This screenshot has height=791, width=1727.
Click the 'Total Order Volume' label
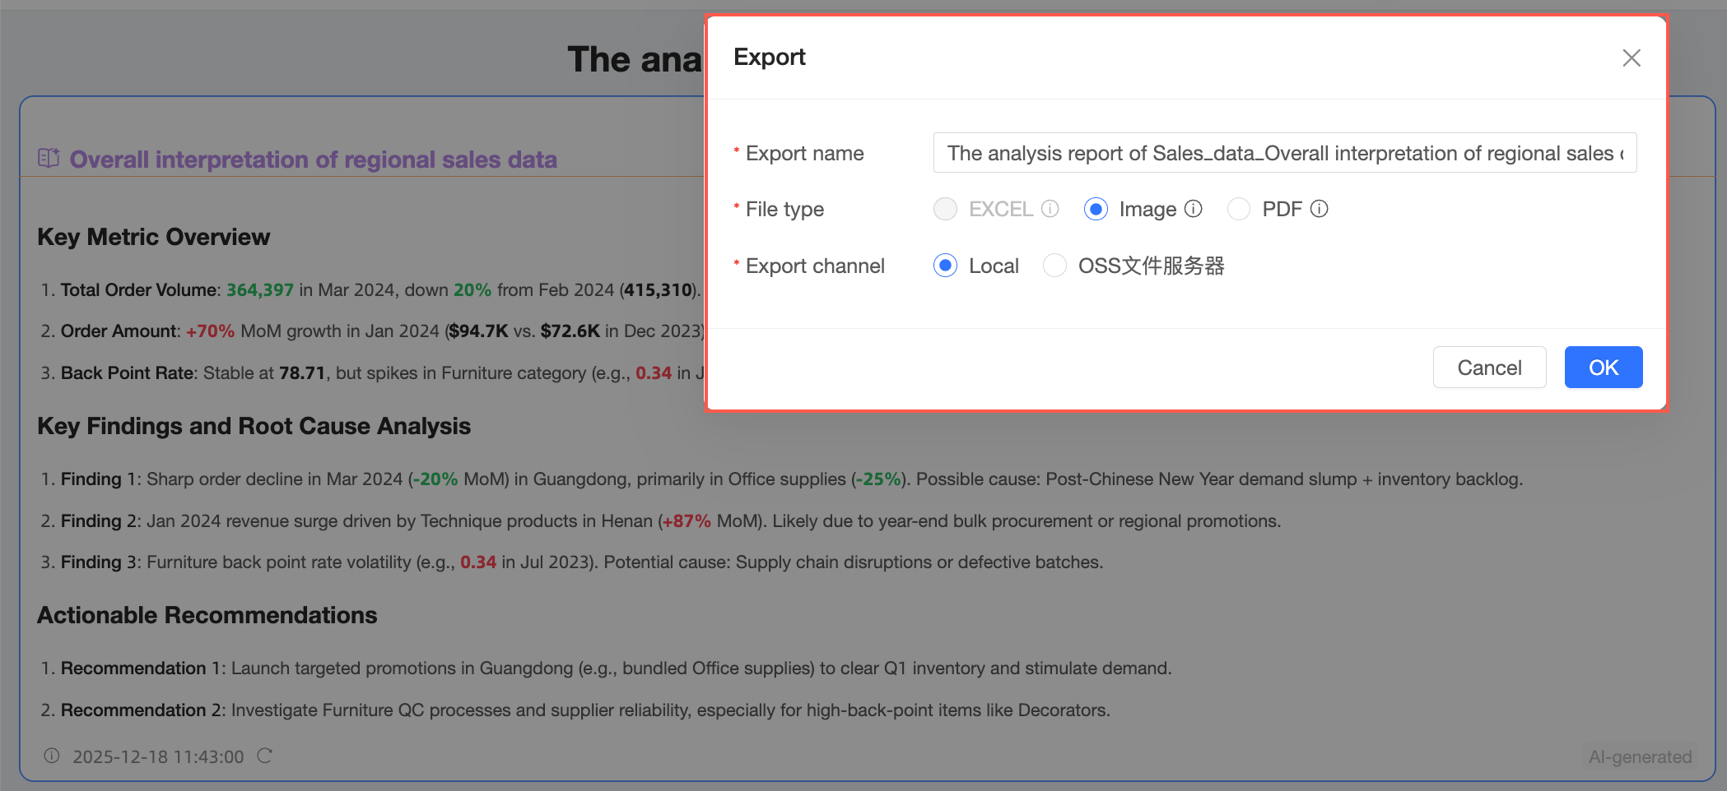pyautogui.click(x=139, y=289)
